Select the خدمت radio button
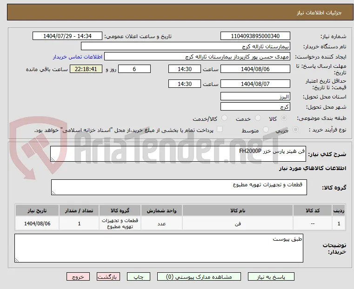 tap(258, 118)
